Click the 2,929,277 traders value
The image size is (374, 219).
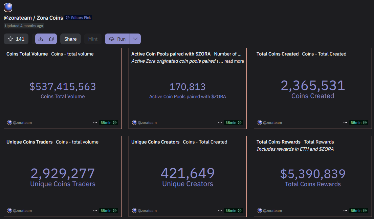[63, 173]
